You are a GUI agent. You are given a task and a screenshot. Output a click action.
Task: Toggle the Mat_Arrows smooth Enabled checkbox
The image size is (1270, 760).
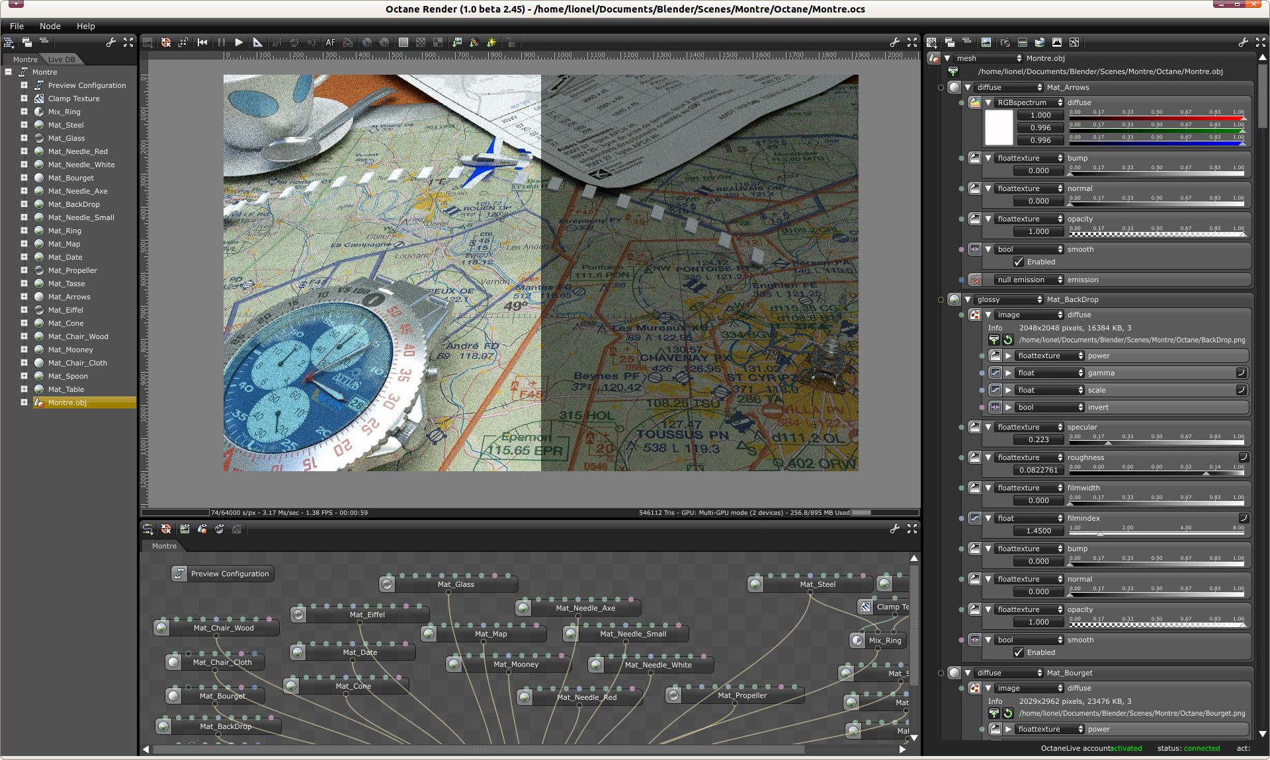[1019, 262]
